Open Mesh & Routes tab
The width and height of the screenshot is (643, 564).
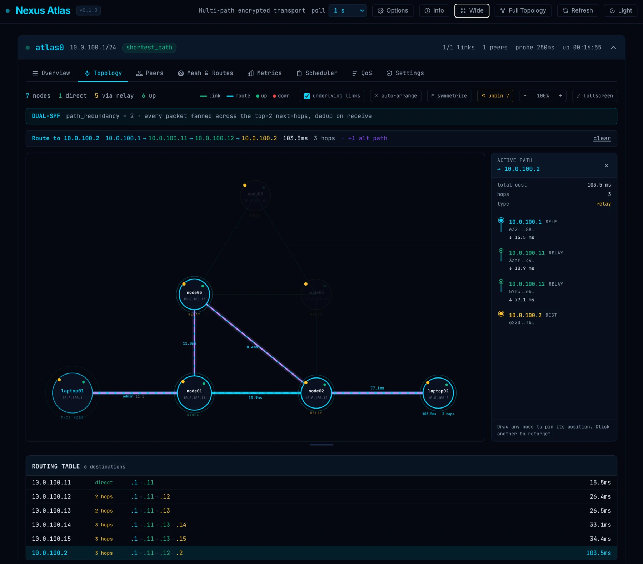(205, 73)
